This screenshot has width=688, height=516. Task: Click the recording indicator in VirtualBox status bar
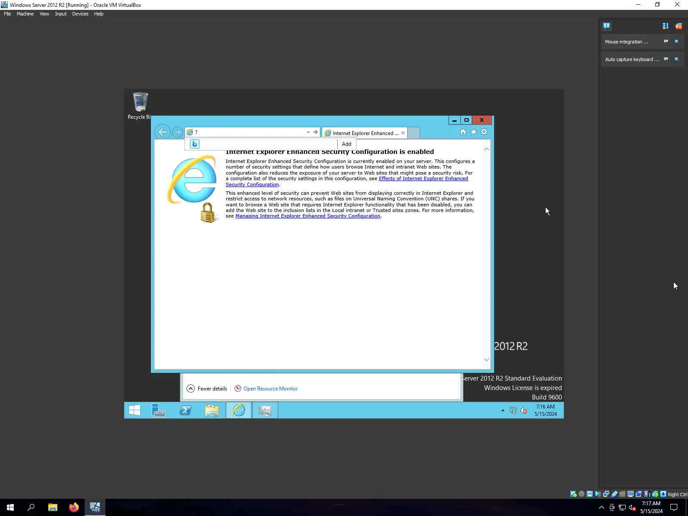639,494
